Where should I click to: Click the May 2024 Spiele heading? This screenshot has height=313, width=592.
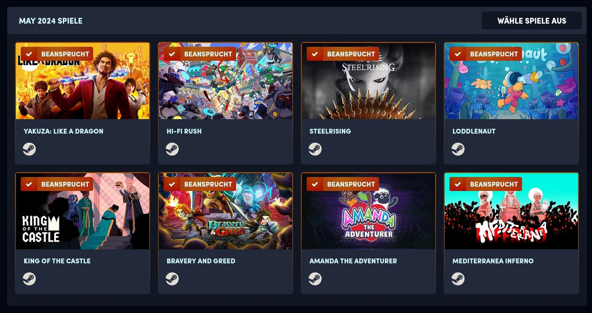point(51,21)
